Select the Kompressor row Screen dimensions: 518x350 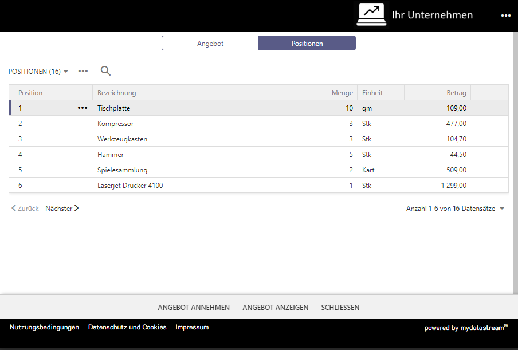click(258, 124)
